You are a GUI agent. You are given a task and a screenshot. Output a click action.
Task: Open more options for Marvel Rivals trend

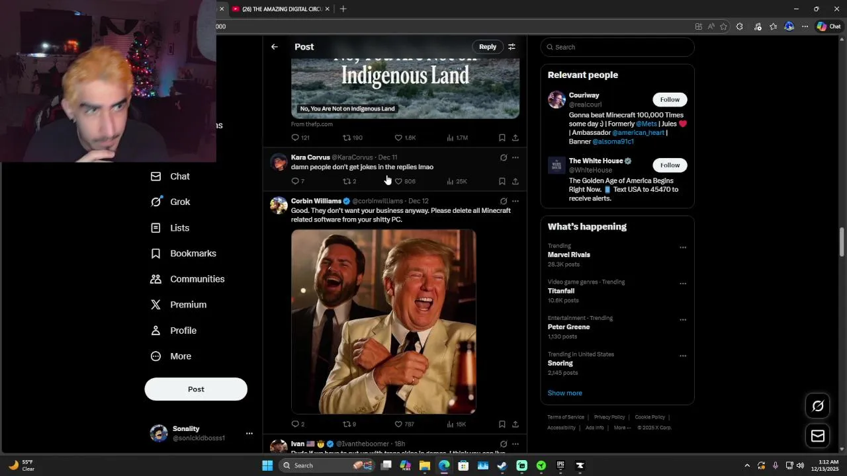click(x=683, y=248)
